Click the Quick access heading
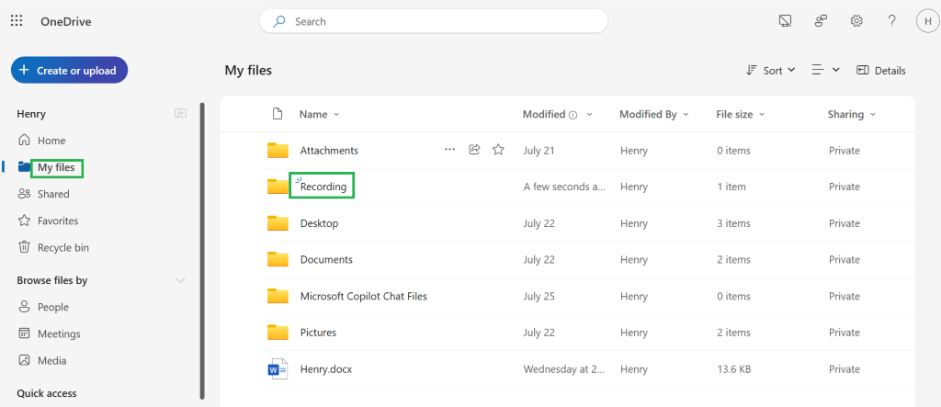 click(47, 394)
